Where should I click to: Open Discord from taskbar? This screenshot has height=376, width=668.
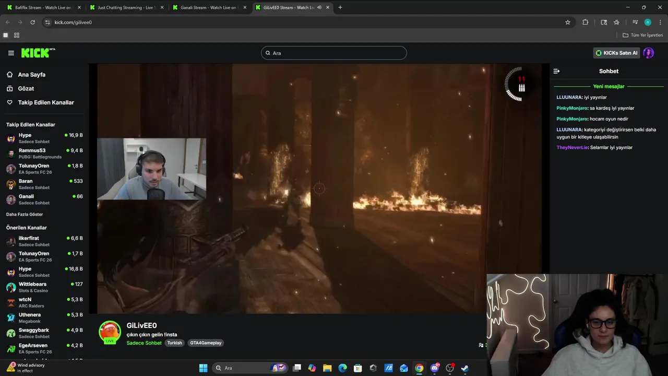[435, 368]
